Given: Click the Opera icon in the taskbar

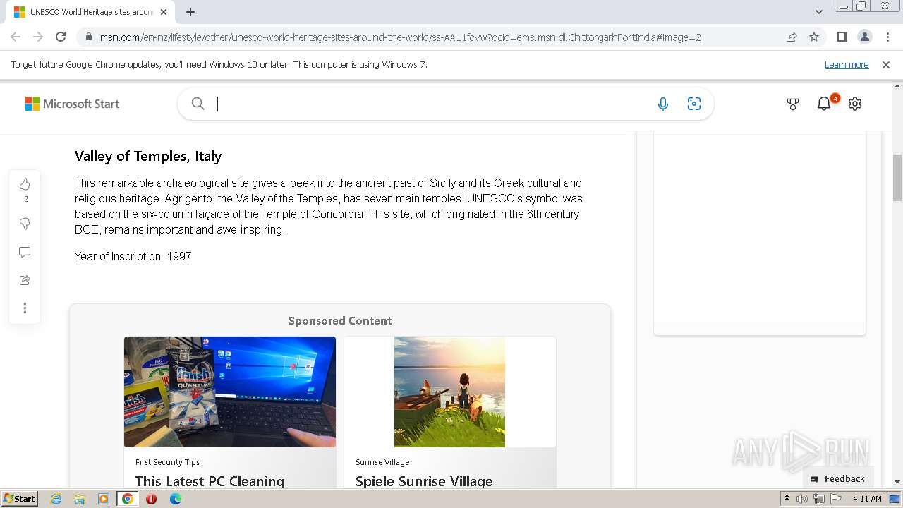Looking at the screenshot, I should point(151,499).
